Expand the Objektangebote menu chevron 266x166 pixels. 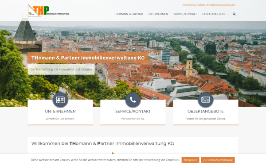[x=228, y=14]
